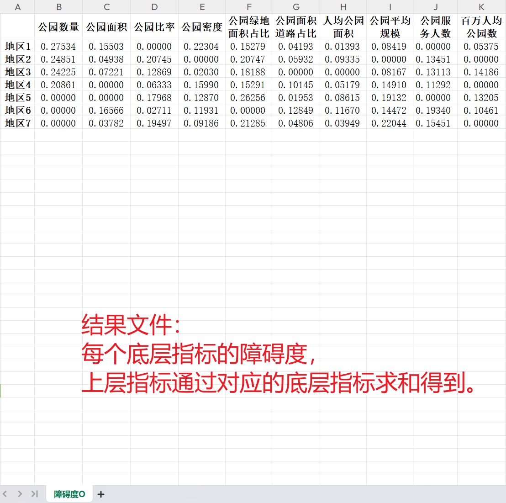
Task: Select cell with value 0.24225
Action: click(x=59, y=72)
